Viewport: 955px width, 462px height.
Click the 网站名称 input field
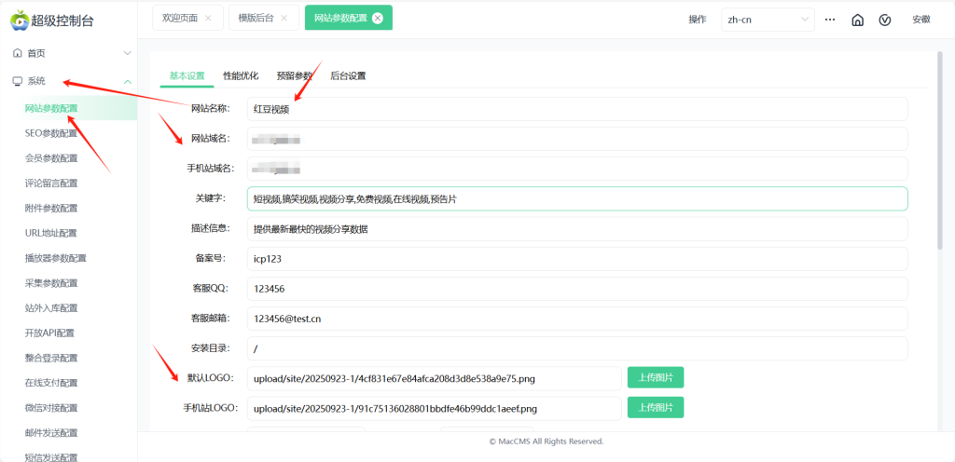point(577,109)
